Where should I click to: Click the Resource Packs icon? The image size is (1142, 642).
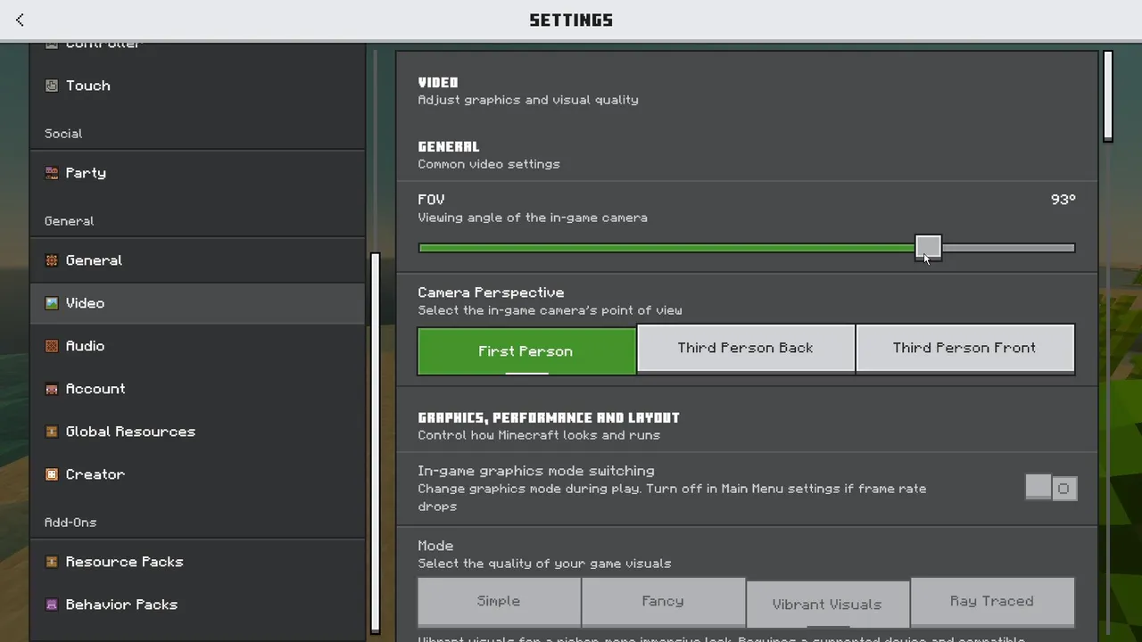tap(52, 562)
